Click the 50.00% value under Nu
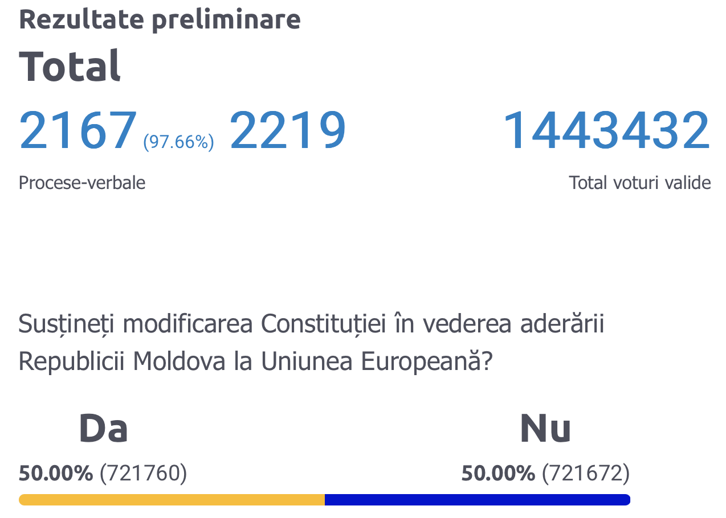726x518 pixels. (x=498, y=473)
